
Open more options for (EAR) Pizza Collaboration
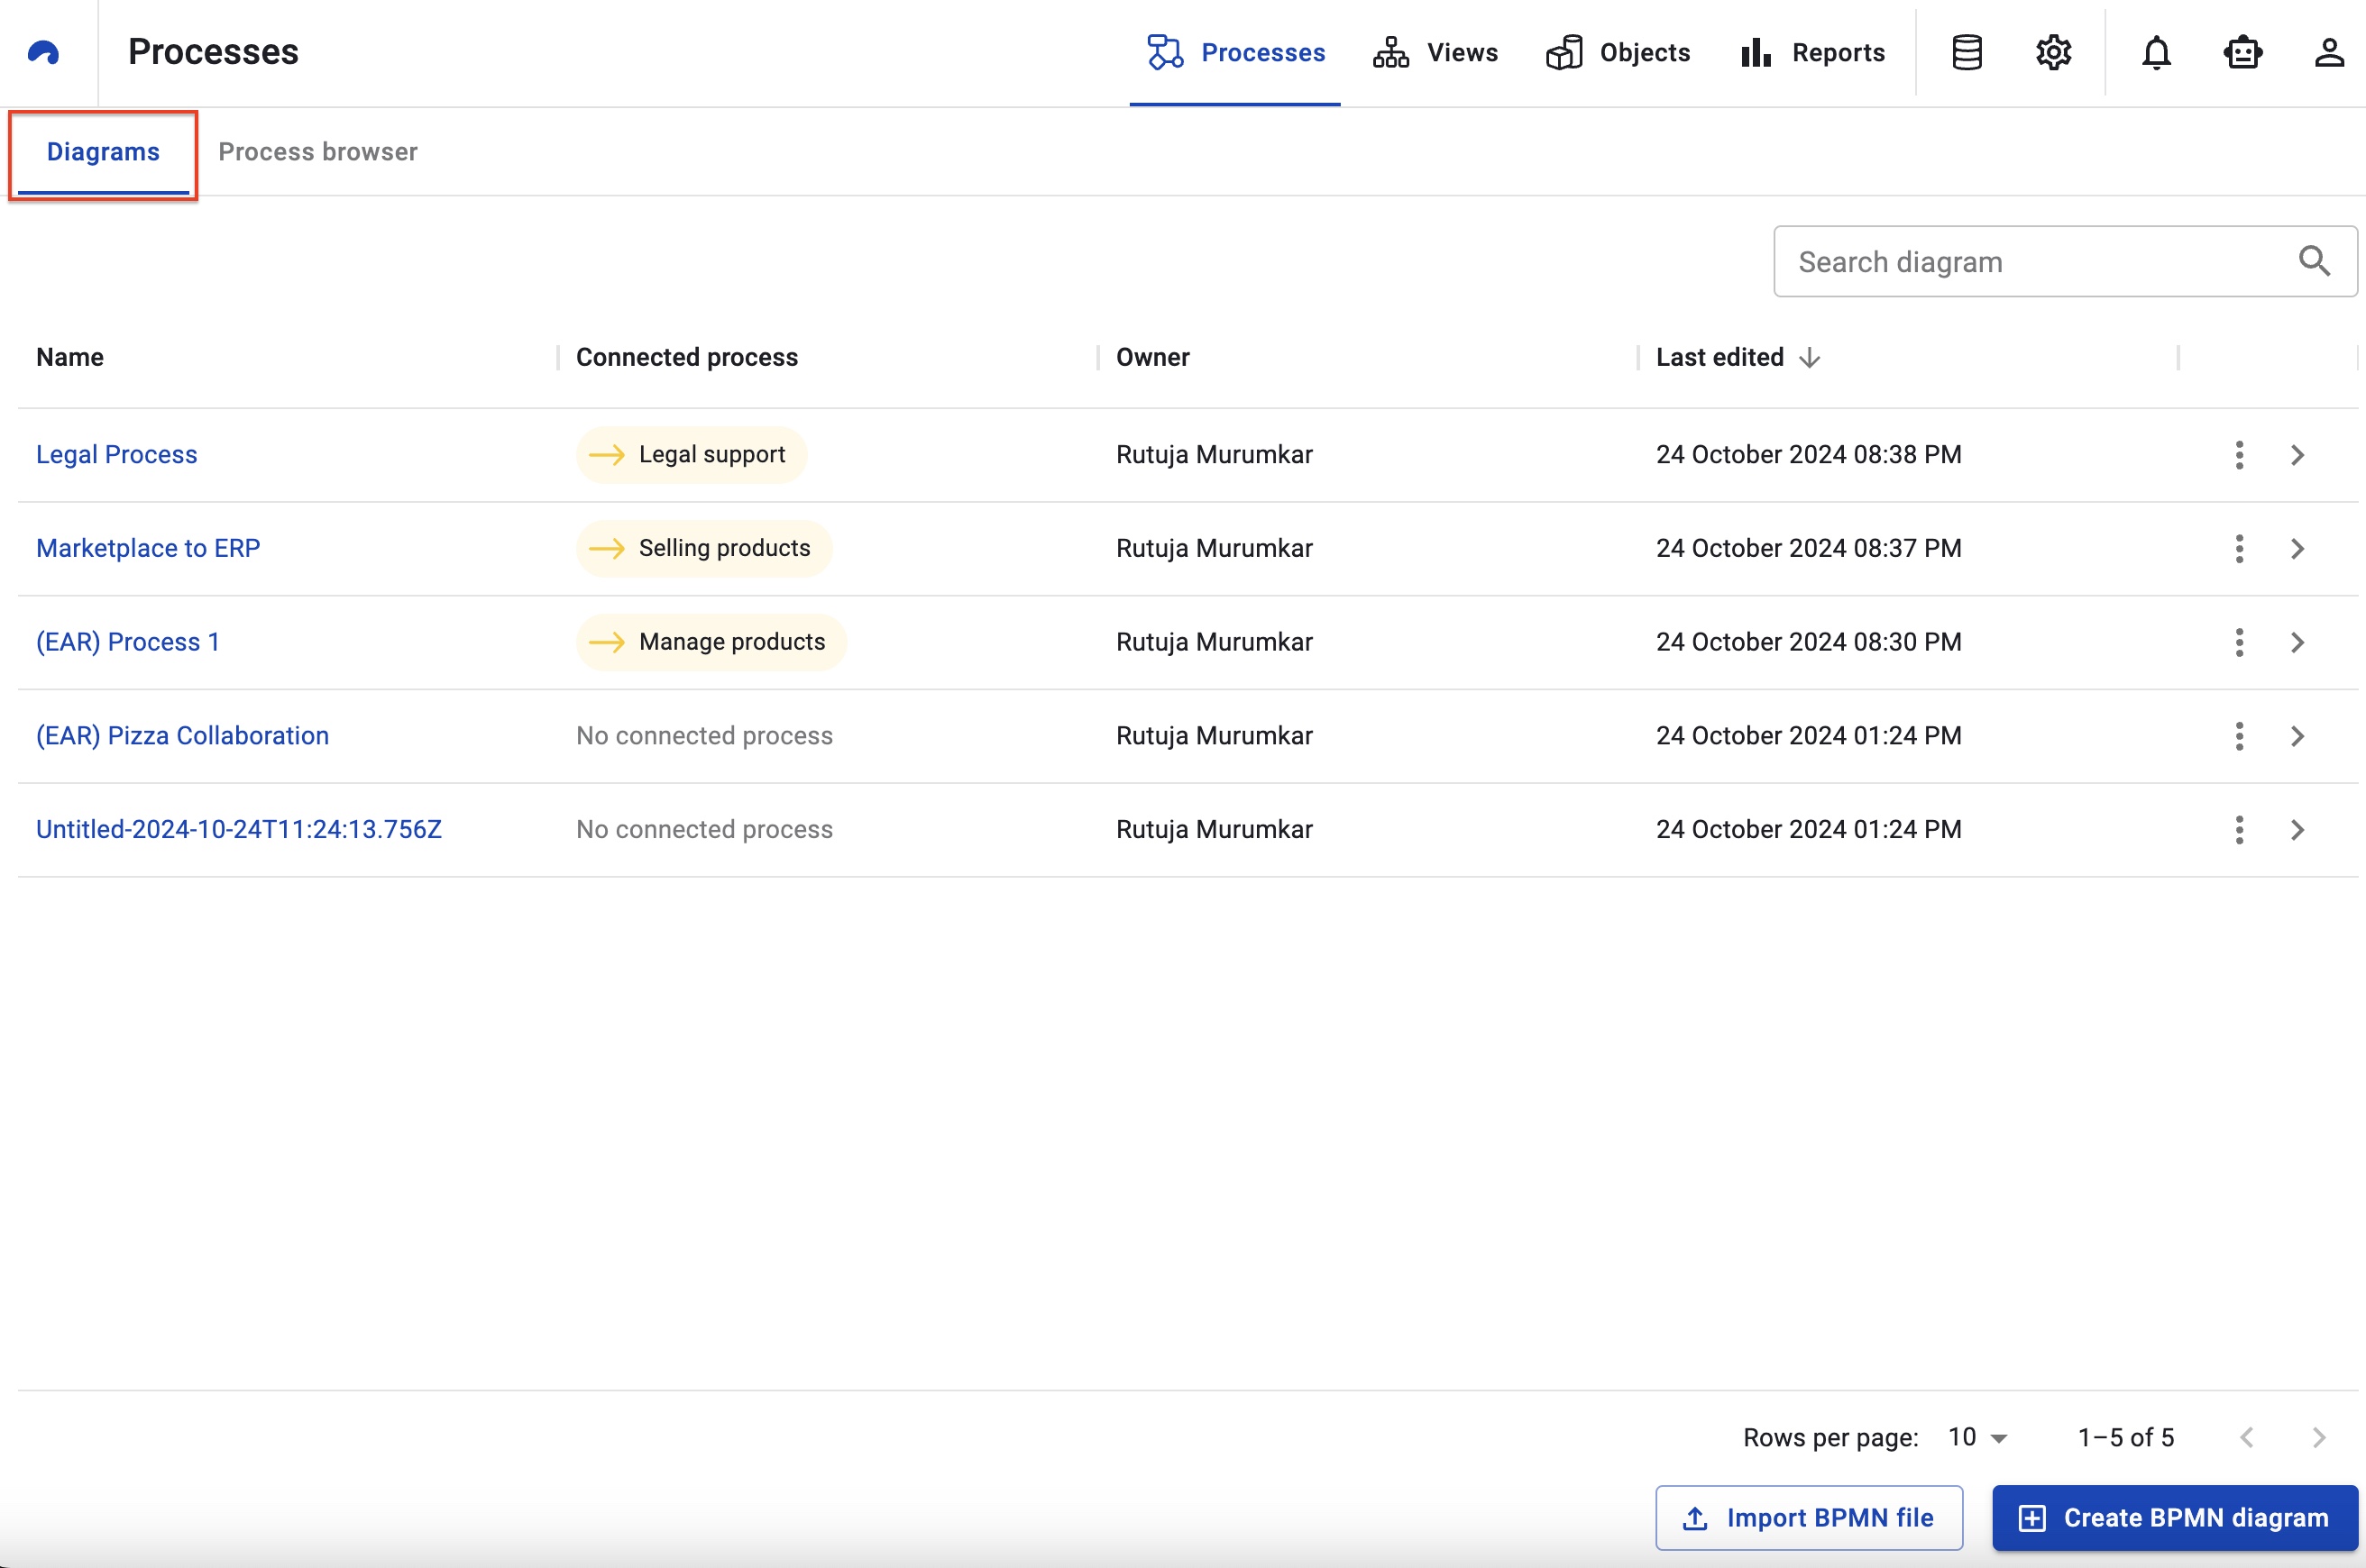click(2239, 736)
